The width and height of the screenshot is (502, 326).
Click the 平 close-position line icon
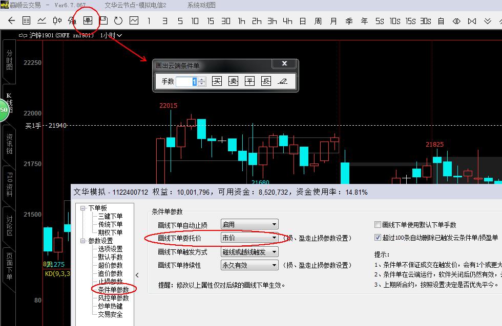249,81
